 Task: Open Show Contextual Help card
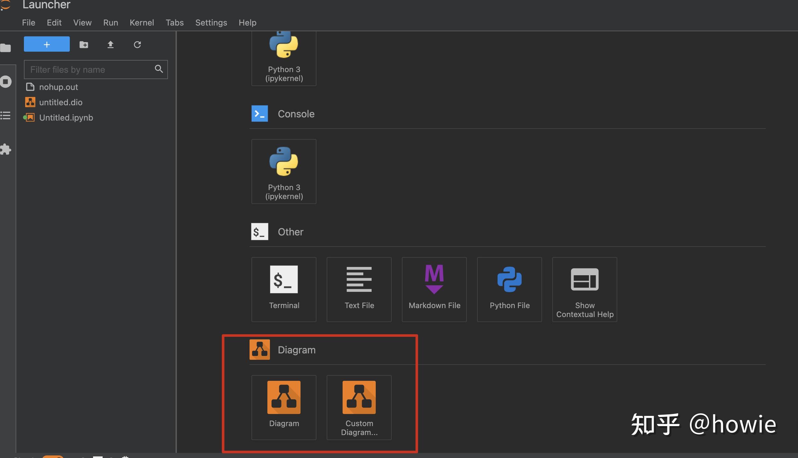(585, 289)
